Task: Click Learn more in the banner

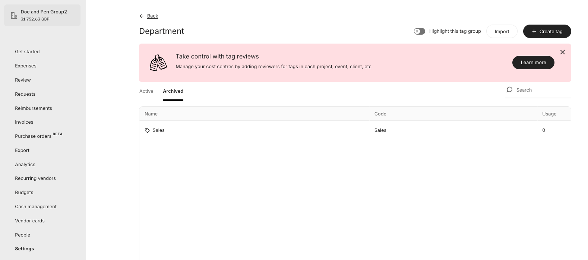Action: point(533,63)
